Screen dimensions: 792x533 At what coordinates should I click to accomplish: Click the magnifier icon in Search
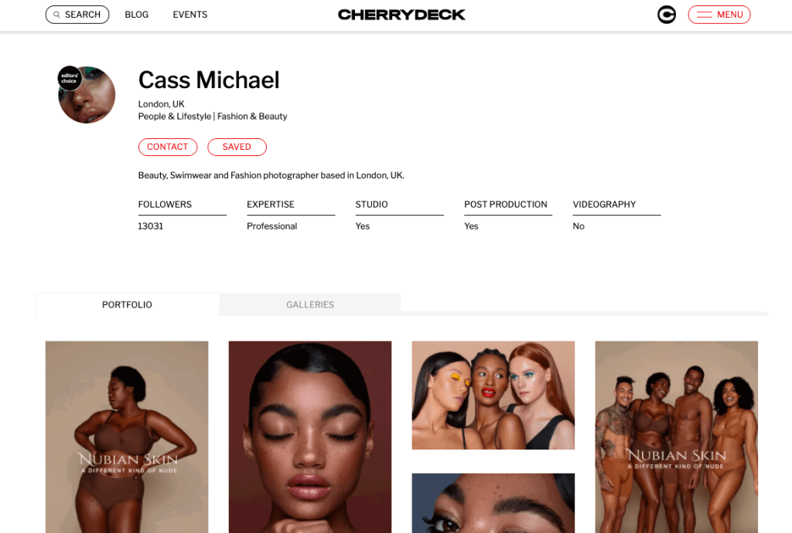point(56,15)
